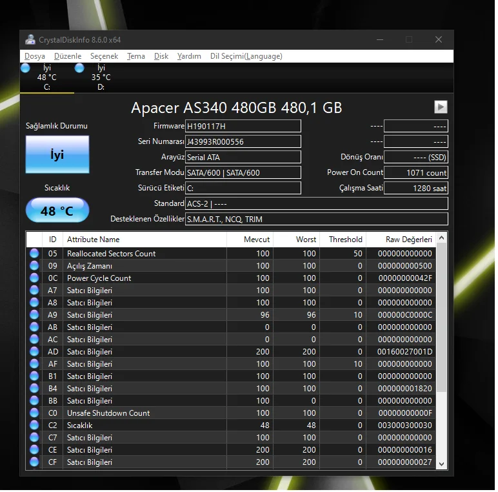Click the status orb of attribute A7
The height and width of the screenshot is (492, 498).
click(x=34, y=290)
